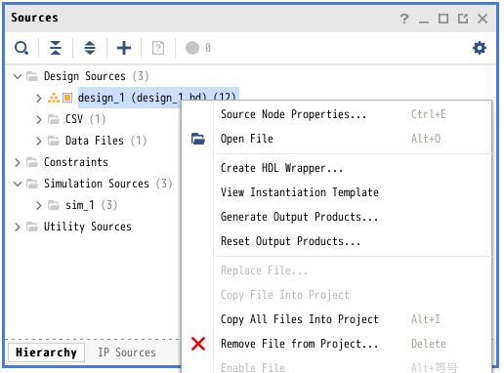504x373 pixels.
Task: Choose Remove File from Project option
Action: point(299,344)
